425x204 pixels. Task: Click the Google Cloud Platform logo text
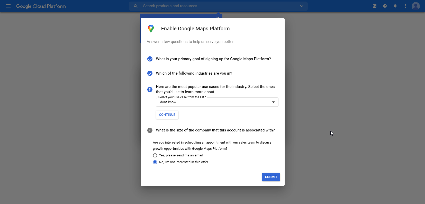[x=41, y=6]
